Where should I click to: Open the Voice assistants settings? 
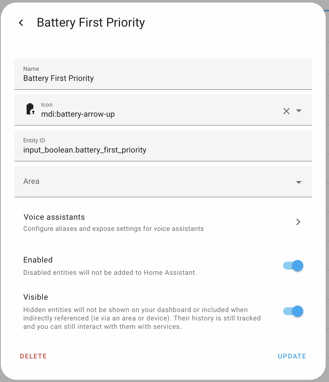[x=54, y=217]
